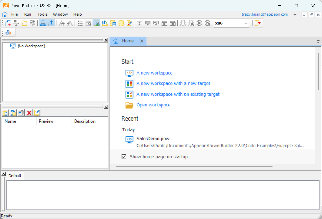
Task: Click 'A new workspace with a new target' link
Action: [173, 84]
